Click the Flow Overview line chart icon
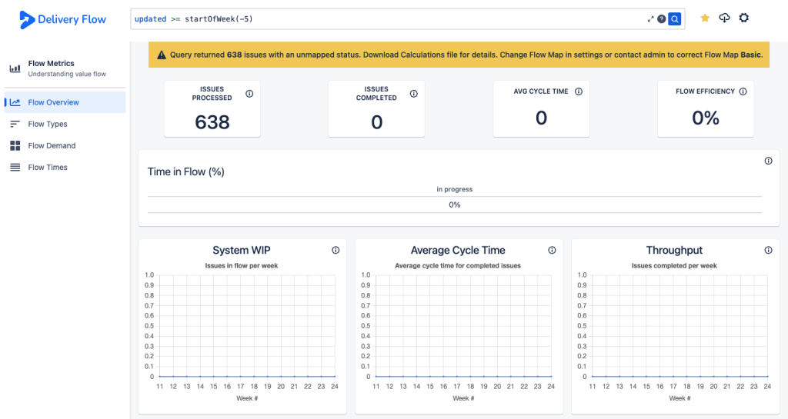The image size is (788, 419). pyautogui.click(x=15, y=102)
